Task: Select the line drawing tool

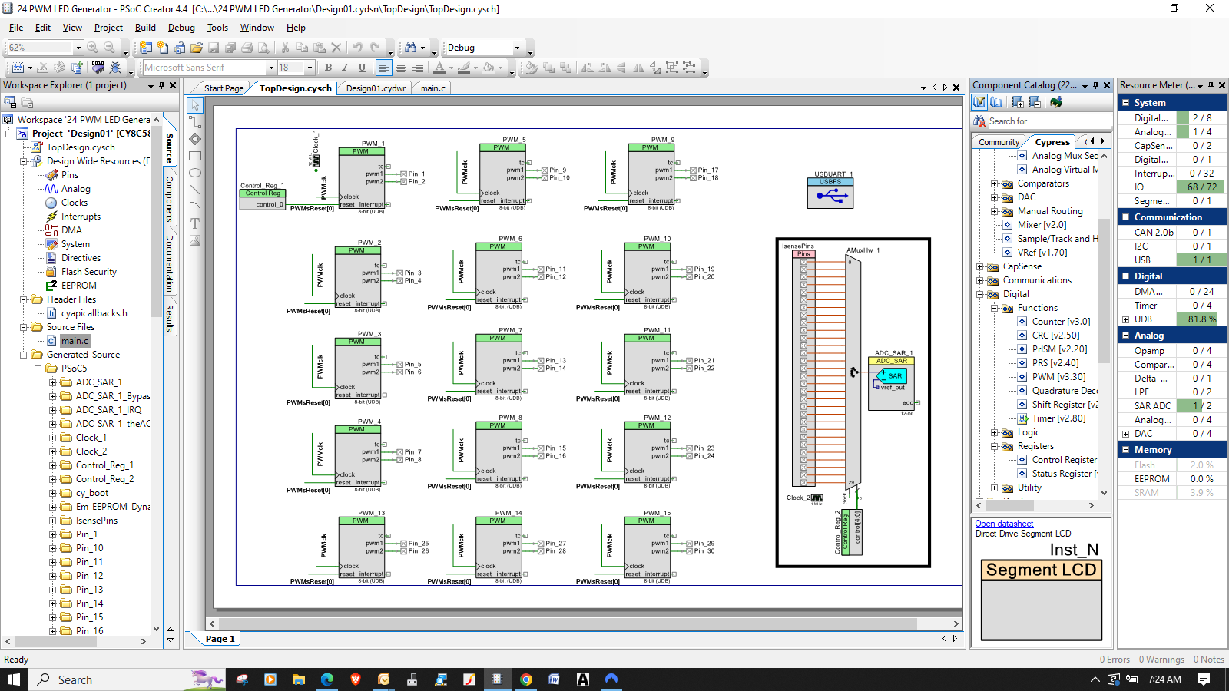Action: [x=195, y=190]
